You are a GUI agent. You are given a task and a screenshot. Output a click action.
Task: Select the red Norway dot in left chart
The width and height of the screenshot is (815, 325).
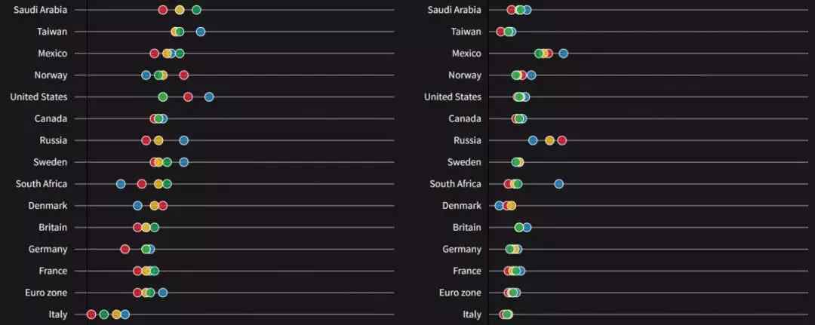point(184,75)
